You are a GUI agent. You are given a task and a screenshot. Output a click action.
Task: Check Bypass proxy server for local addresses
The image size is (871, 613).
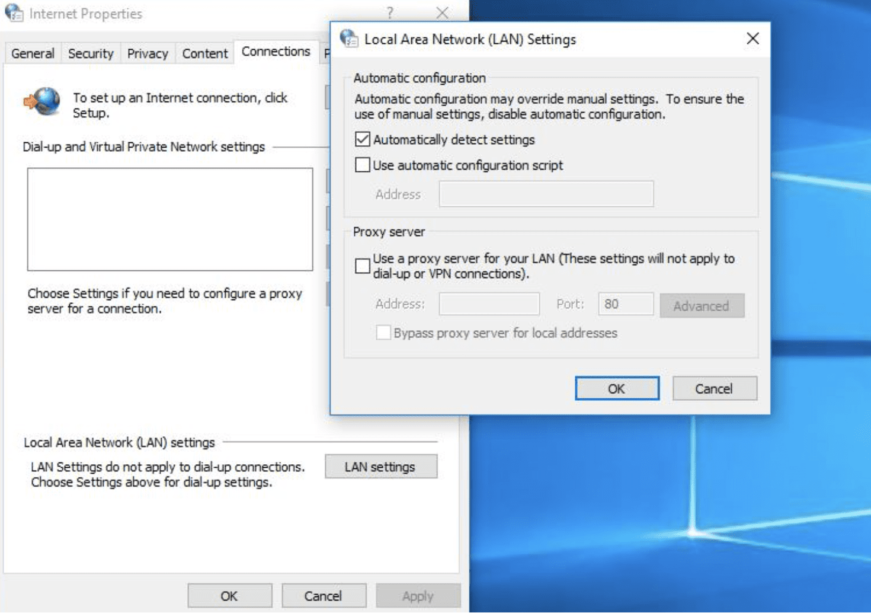pyautogui.click(x=383, y=333)
